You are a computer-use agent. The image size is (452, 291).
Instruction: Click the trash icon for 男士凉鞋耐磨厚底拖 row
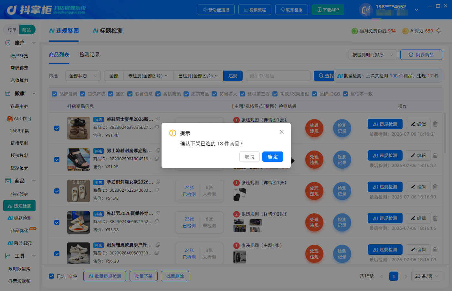pos(435,155)
